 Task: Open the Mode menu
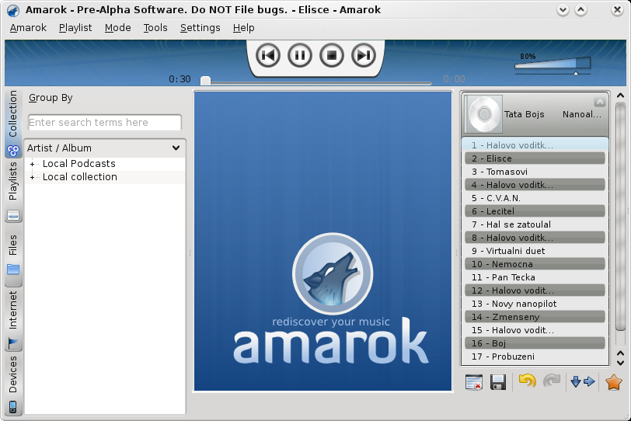(117, 28)
